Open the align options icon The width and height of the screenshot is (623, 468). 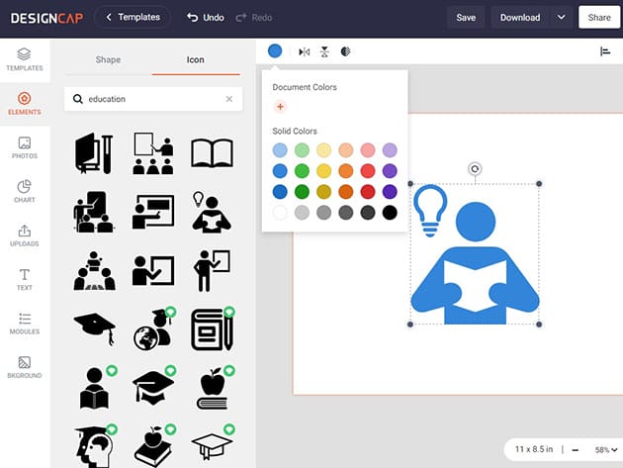[605, 51]
